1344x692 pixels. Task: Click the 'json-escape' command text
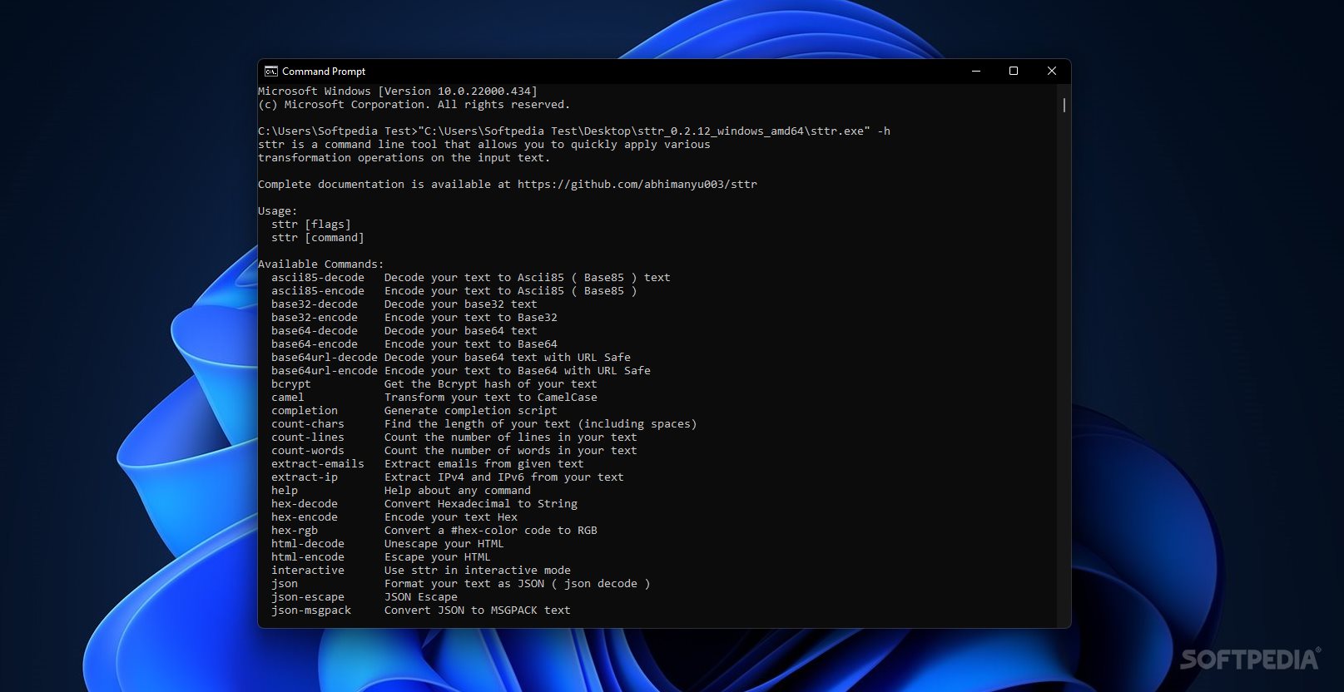pyautogui.click(x=308, y=597)
